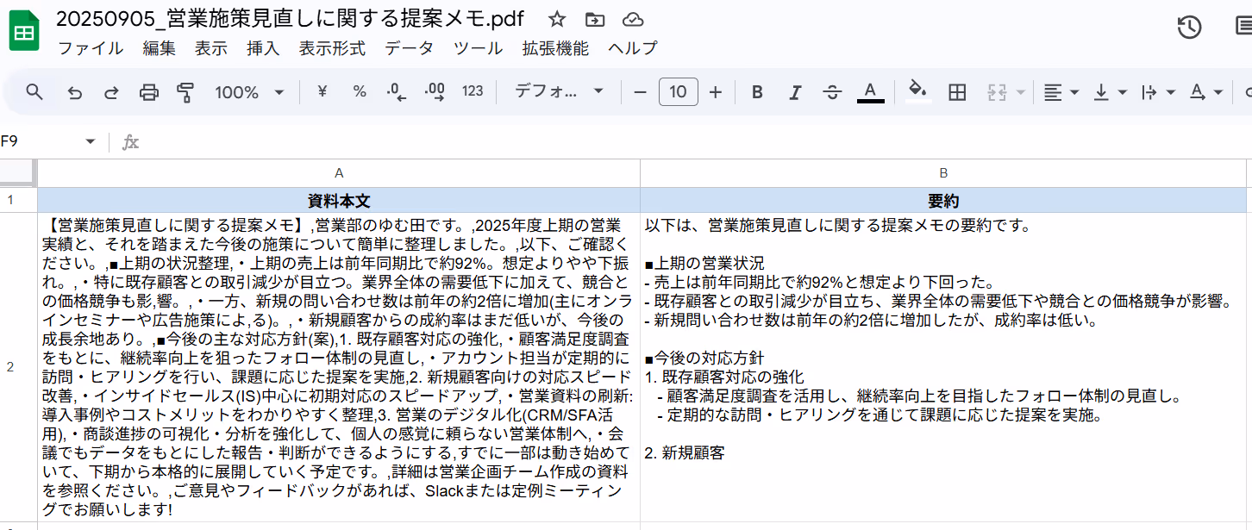The image size is (1252, 530).
Task: Open horizontal align dropdown
Action: pyautogui.click(x=1061, y=92)
